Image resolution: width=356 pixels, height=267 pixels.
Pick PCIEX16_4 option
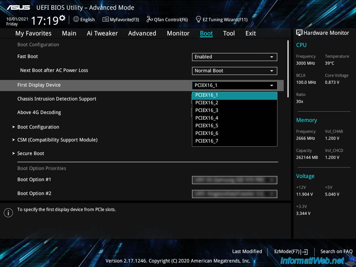tap(235, 118)
